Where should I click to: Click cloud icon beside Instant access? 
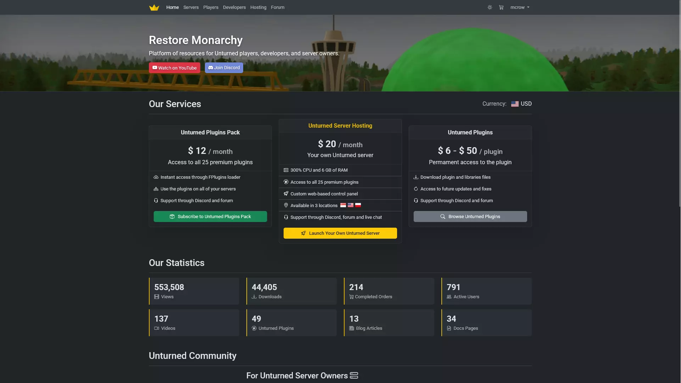pos(156,177)
